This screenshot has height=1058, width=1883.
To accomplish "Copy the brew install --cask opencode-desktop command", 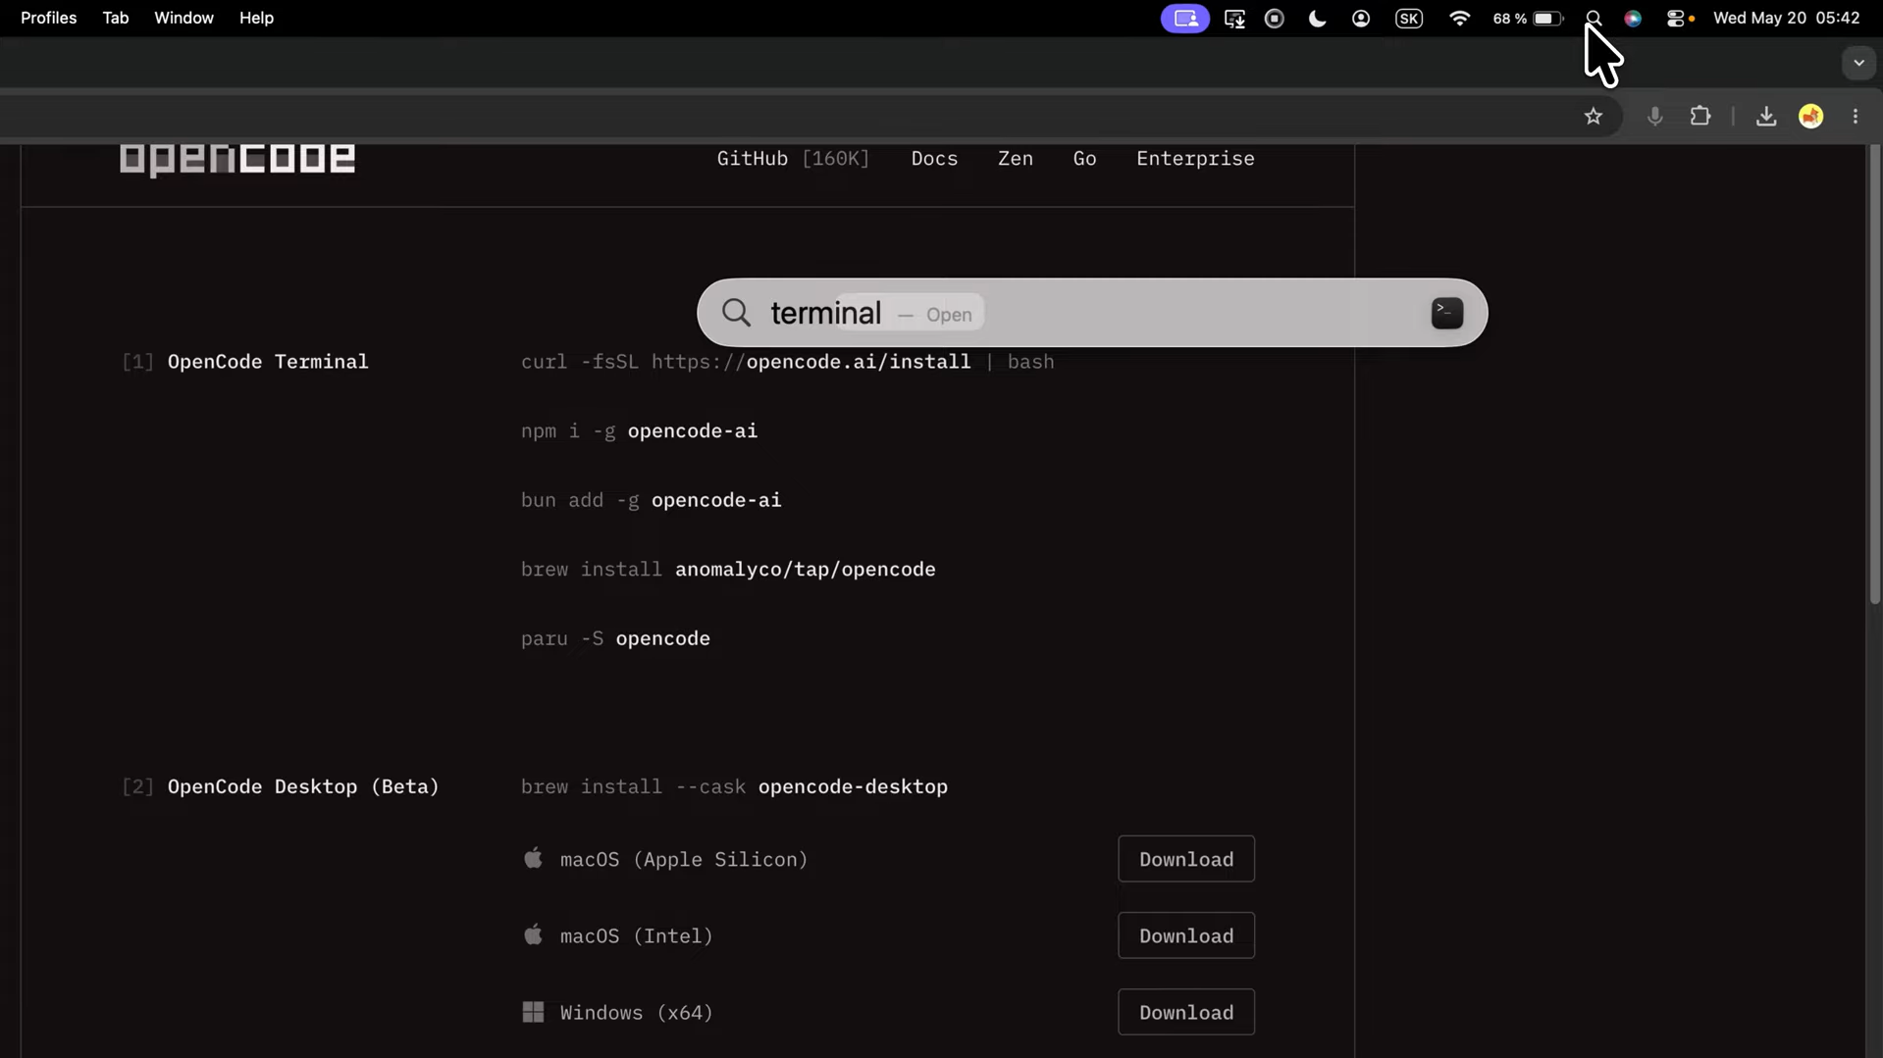I will coord(734,787).
